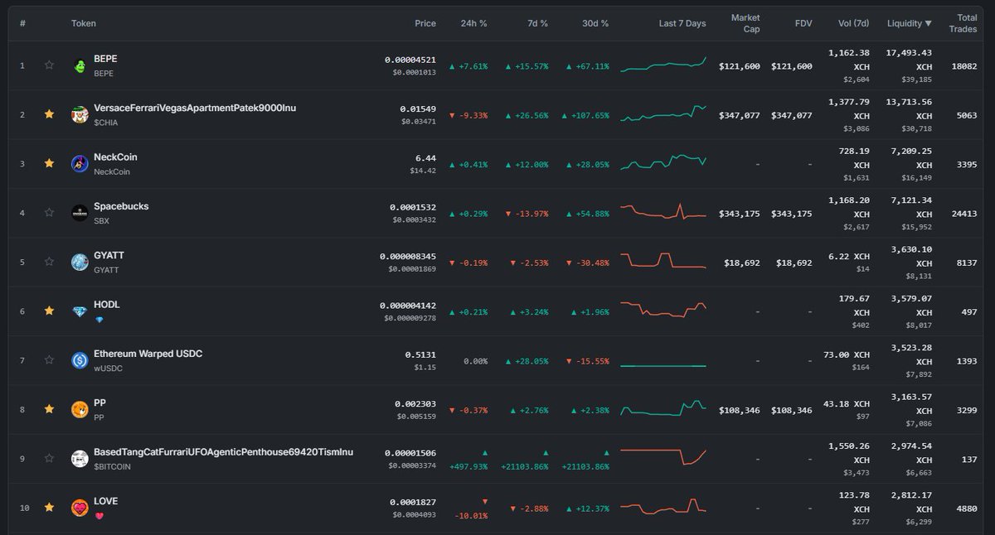Click market cap $347,077
This screenshot has height=535, width=995.
point(740,115)
